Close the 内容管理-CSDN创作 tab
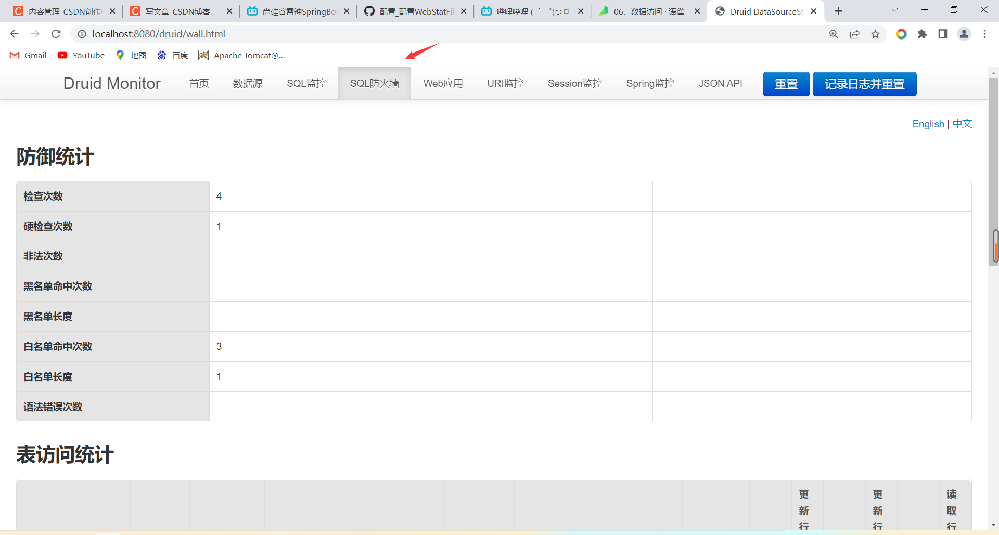This screenshot has width=999, height=535. pos(112,11)
